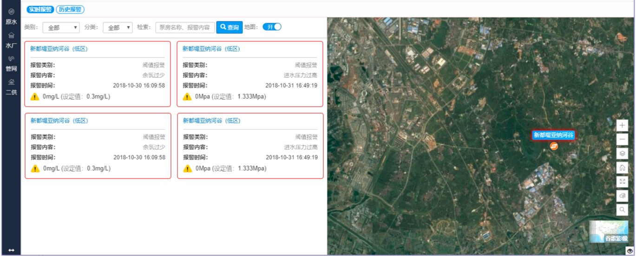Switch to the 历史报警 tab
The image size is (636, 256).
[70, 9]
